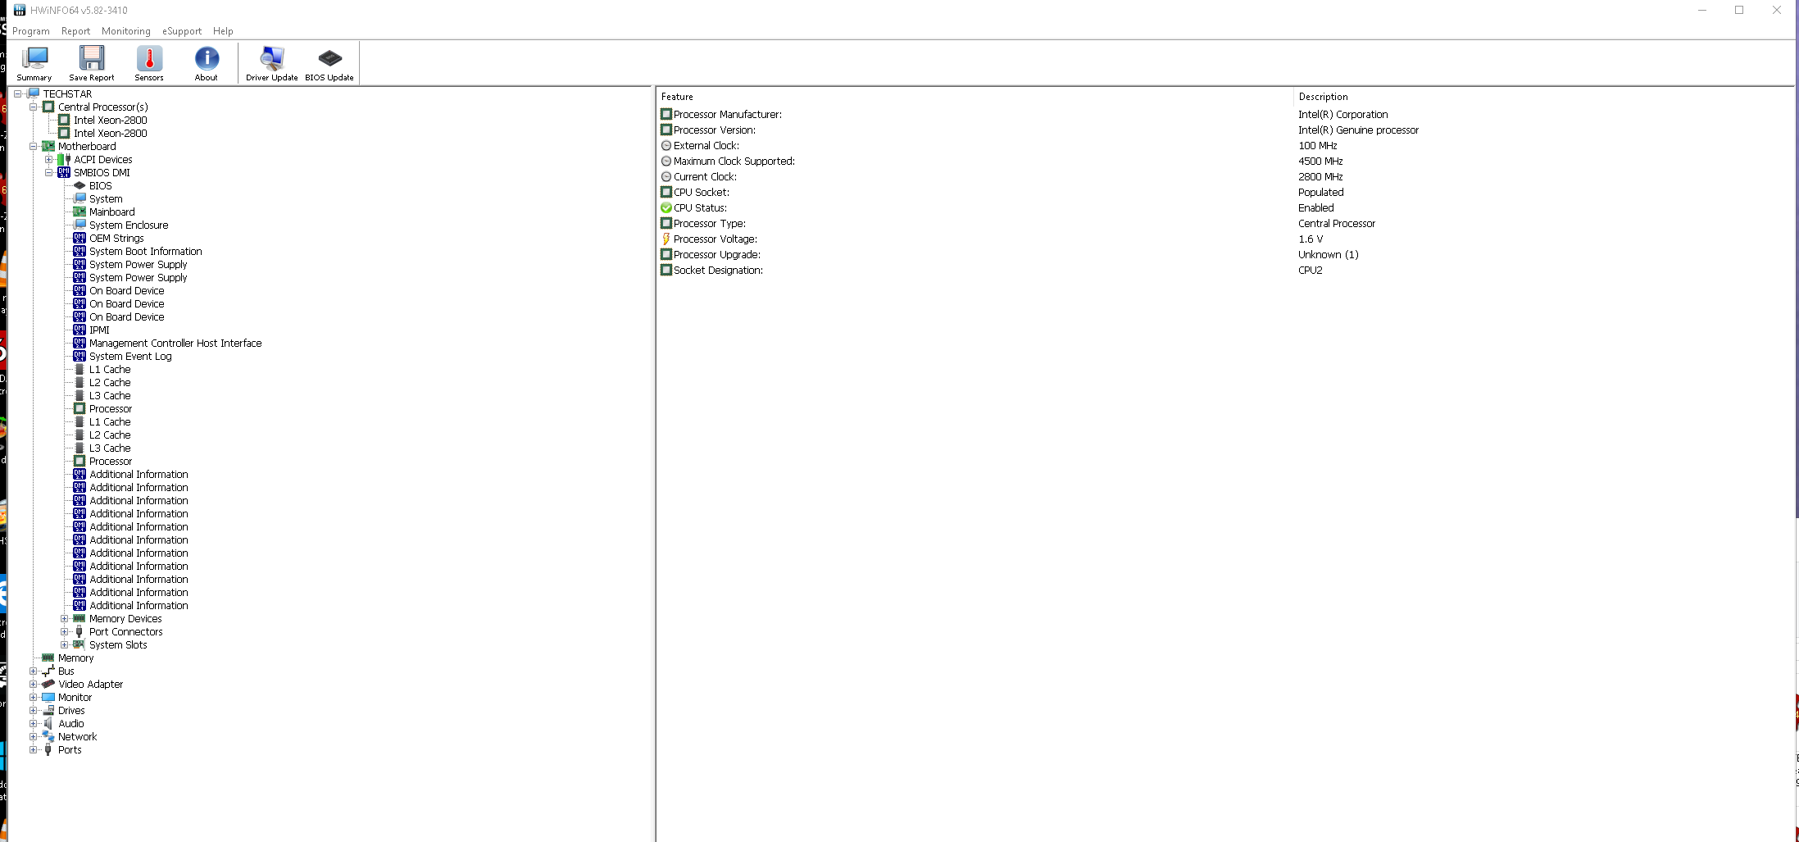Click the TECHSTAR computer icon
Image resolution: width=1799 pixels, height=842 pixels.
[33, 93]
